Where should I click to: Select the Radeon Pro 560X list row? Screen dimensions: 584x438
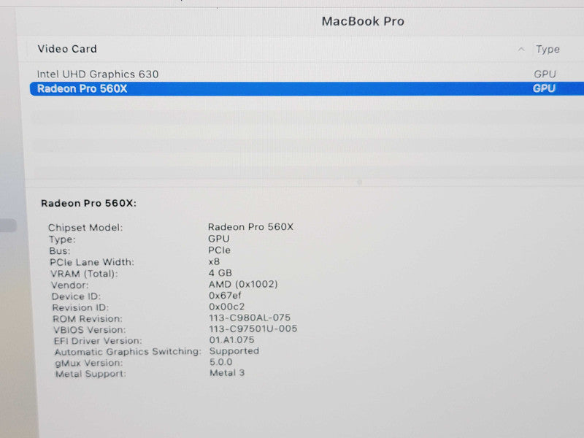pyautogui.click(x=307, y=88)
